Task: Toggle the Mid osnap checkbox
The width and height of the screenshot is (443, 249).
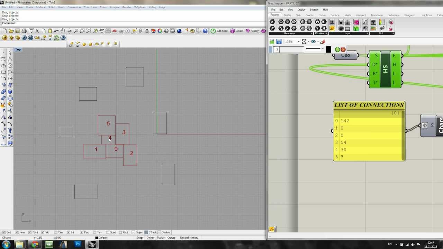Action: [43, 232]
